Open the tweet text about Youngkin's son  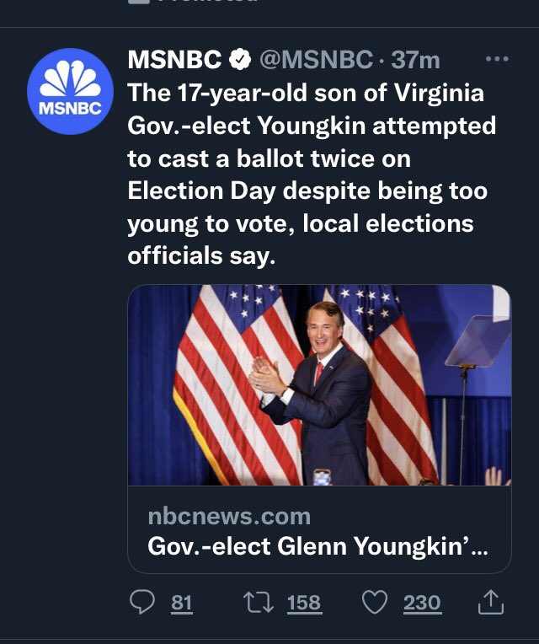[x=312, y=174]
